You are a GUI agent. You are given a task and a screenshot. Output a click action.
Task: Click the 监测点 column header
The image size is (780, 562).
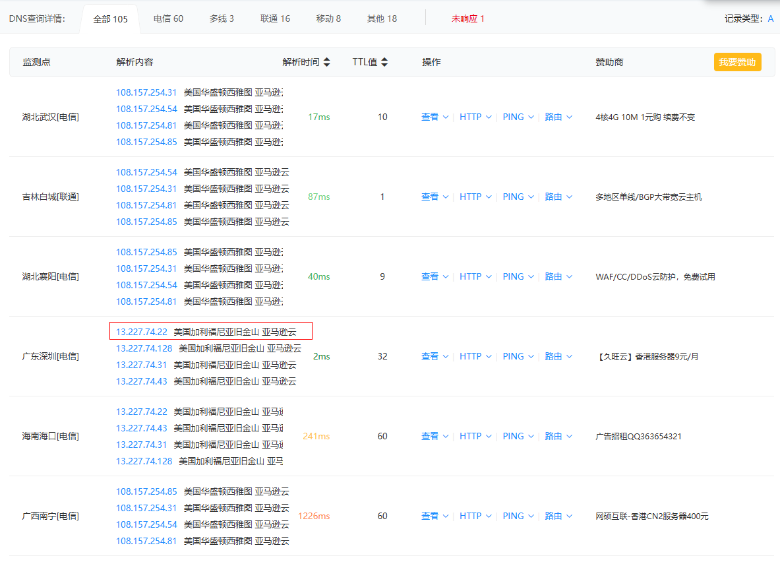[36, 62]
